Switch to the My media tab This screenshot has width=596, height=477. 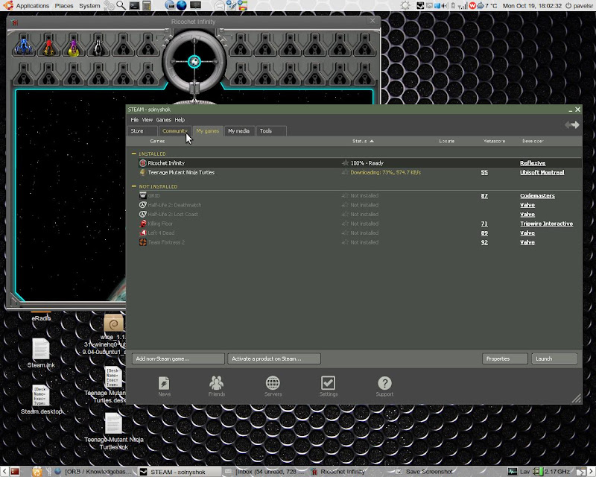tap(238, 131)
